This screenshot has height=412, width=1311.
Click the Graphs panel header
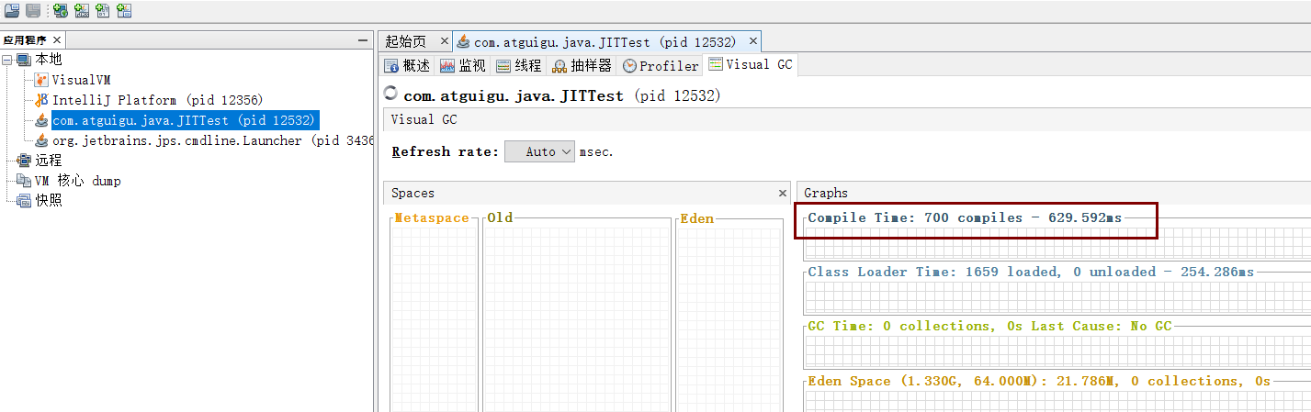point(1054,193)
